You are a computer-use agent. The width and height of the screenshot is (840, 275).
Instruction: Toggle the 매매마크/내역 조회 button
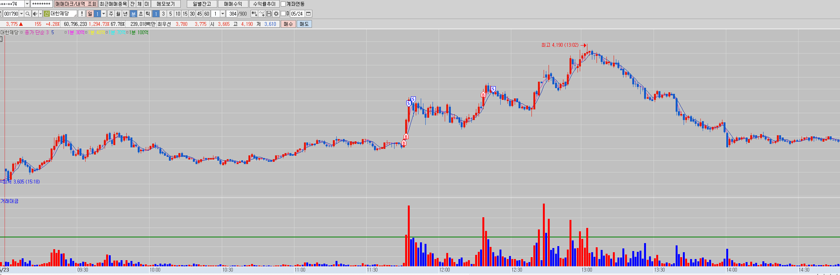[76, 4]
